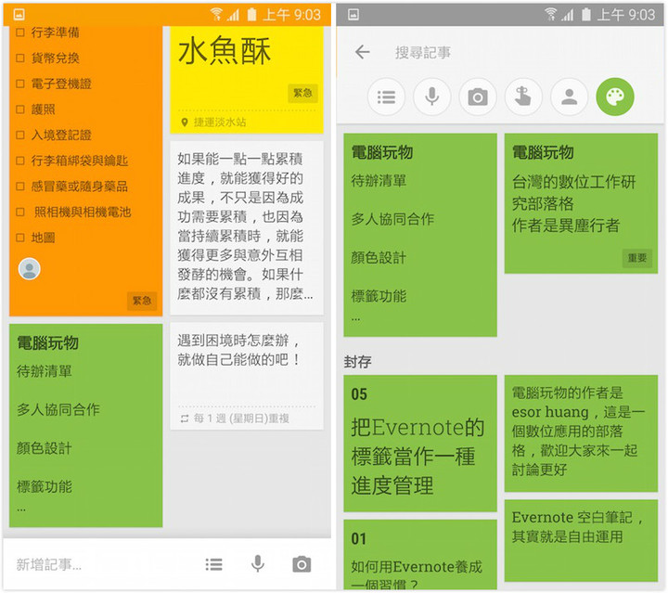The height and width of the screenshot is (593, 668).
Task: Filter notes by drawing hand icon
Action: 523,97
